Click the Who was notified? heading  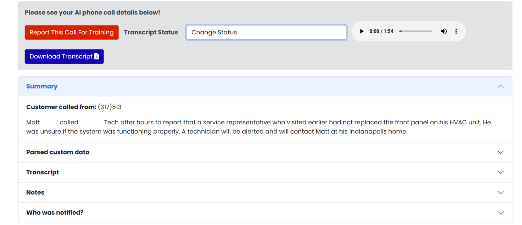pyautogui.click(x=55, y=213)
